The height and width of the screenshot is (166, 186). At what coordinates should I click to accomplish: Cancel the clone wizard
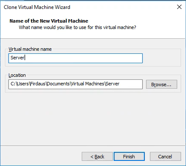[x=165, y=157]
